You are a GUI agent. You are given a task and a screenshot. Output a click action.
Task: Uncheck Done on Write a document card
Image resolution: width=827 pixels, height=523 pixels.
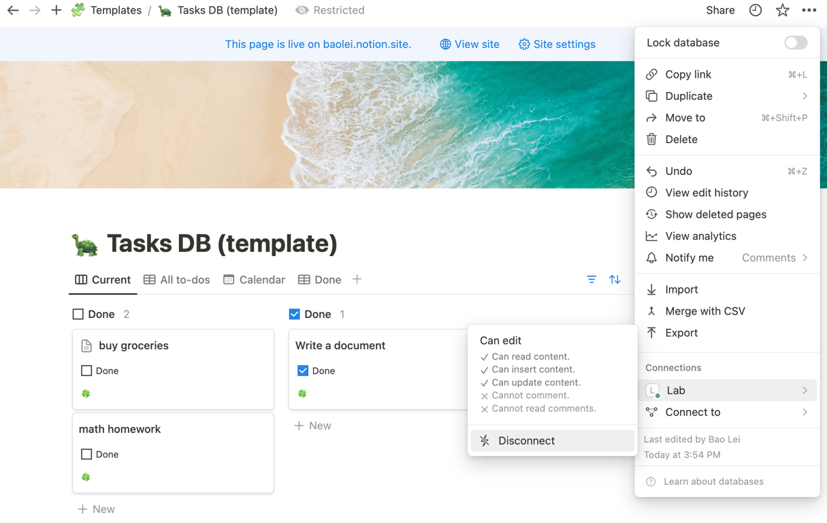303,370
